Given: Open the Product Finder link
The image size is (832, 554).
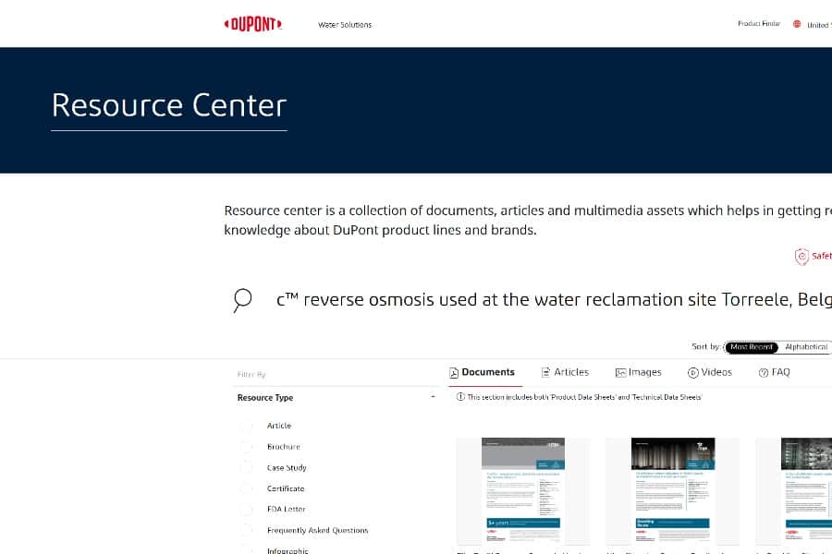Looking at the screenshot, I should point(758,24).
